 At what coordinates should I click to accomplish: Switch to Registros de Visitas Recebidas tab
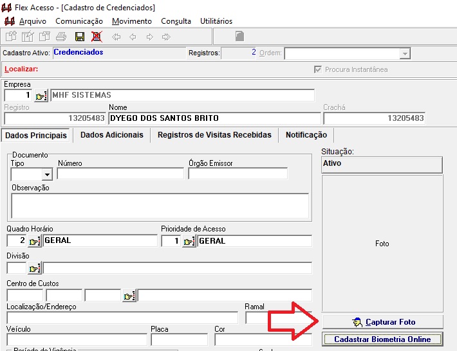pyautogui.click(x=214, y=135)
